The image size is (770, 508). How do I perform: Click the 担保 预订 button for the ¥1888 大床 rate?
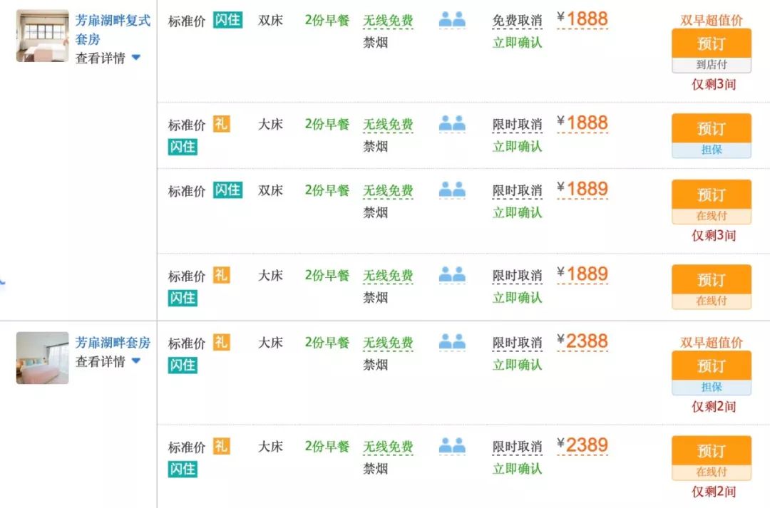[x=712, y=129]
